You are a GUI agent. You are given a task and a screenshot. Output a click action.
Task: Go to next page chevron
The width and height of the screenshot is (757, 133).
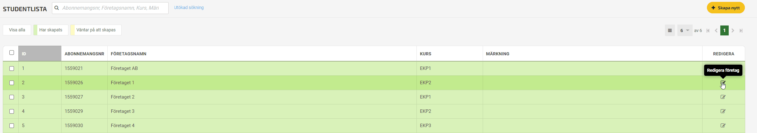click(733, 30)
